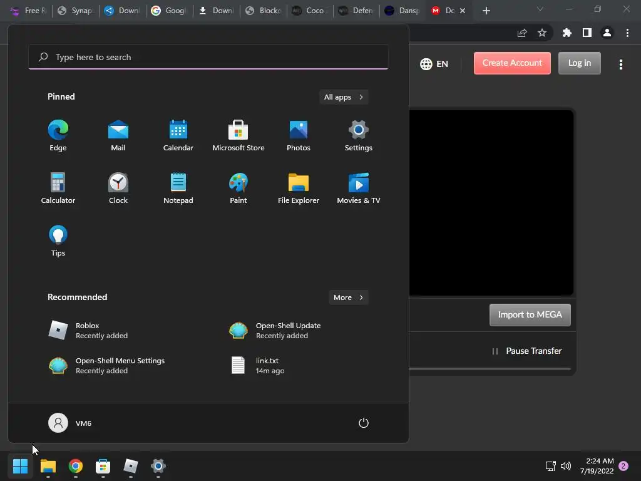Image resolution: width=641 pixels, height=481 pixels.
Task: Open the Calendar app
Action: click(178, 136)
